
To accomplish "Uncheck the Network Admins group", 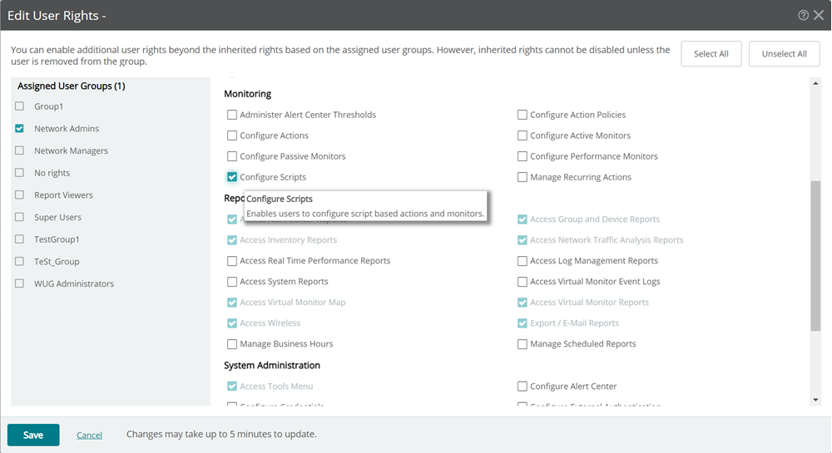I will coord(19,129).
